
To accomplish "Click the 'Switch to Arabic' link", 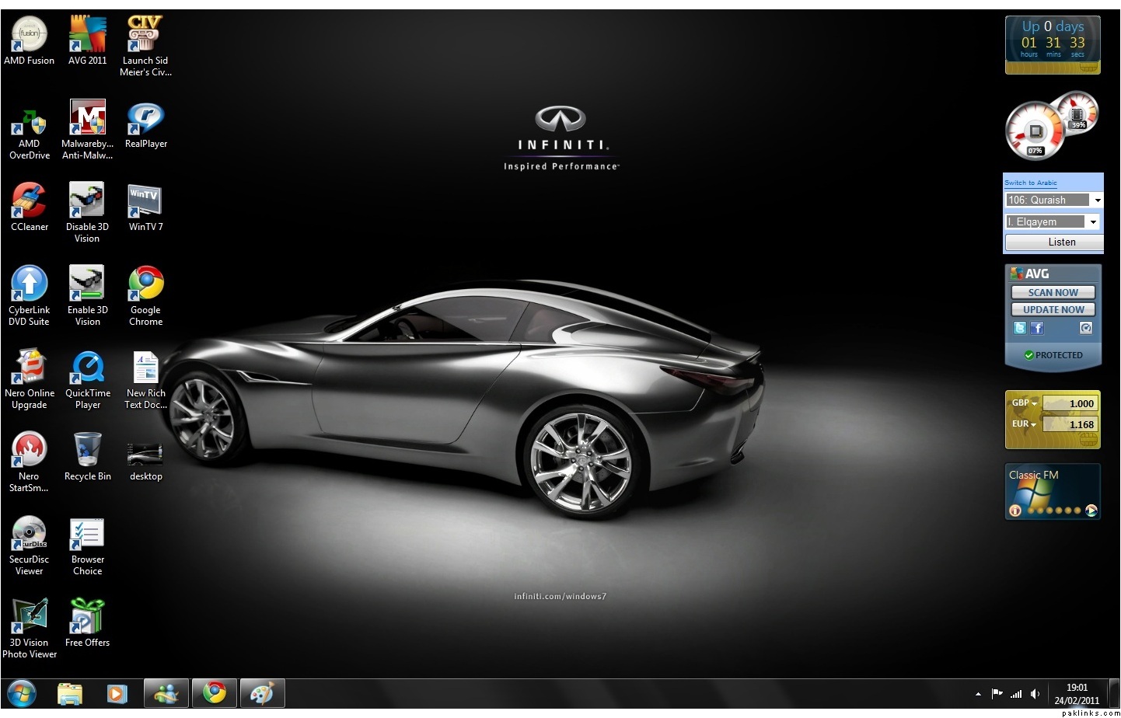I will tap(1030, 183).
